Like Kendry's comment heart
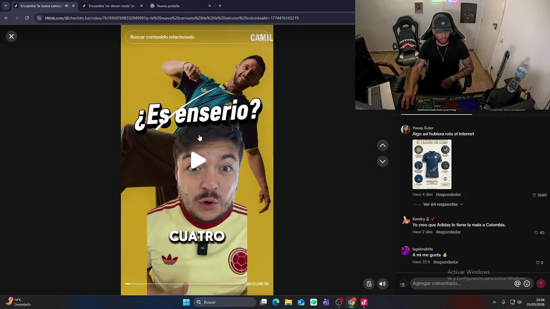 [x=536, y=233]
